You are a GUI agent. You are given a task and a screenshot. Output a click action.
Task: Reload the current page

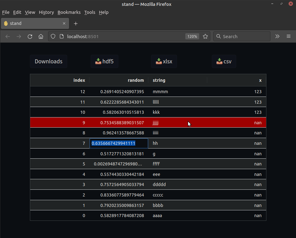pyautogui.click(x=30, y=37)
